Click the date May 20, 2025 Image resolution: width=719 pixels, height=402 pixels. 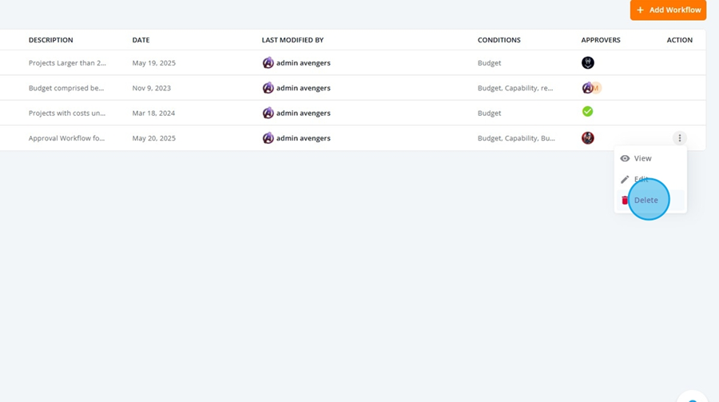(x=153, y=138)
